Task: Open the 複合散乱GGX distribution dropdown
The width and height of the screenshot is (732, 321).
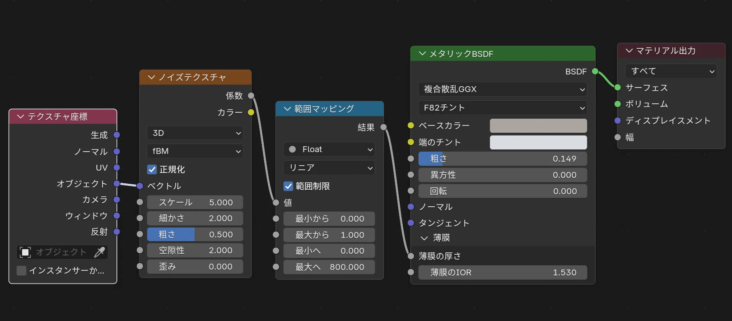Action: pyautogui.click(x=503, y=89)
